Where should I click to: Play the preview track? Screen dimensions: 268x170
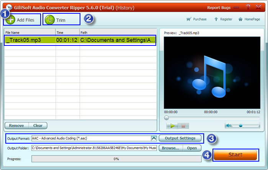(172, 125)
